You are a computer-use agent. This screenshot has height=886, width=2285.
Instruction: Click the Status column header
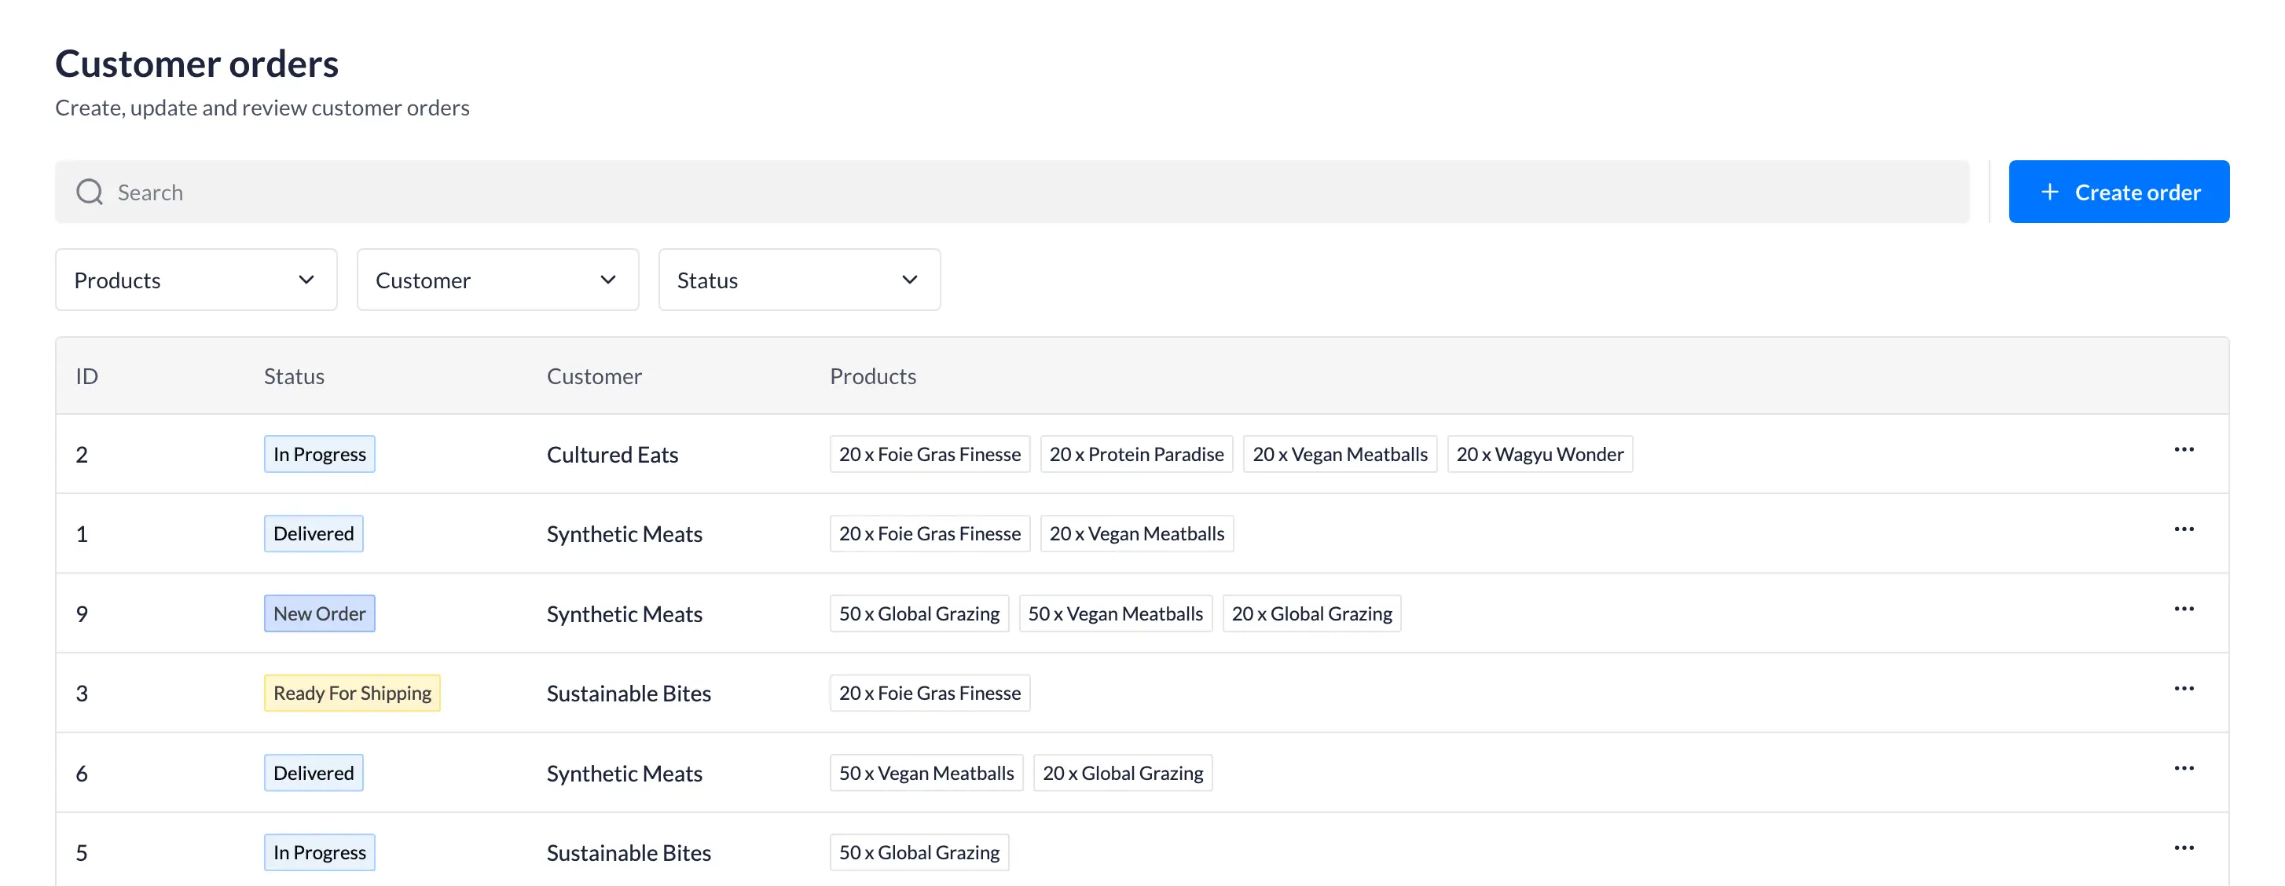[x=294, y=376]
